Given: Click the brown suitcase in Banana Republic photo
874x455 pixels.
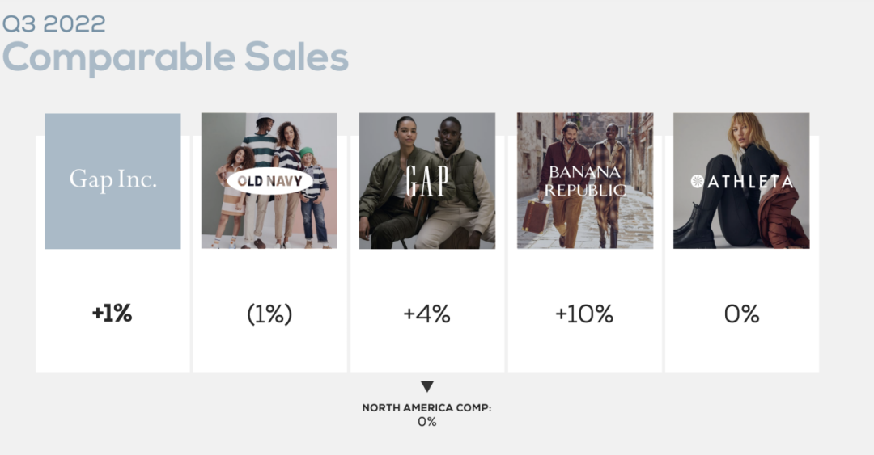Looking at the screenshot, I should 535,216.
